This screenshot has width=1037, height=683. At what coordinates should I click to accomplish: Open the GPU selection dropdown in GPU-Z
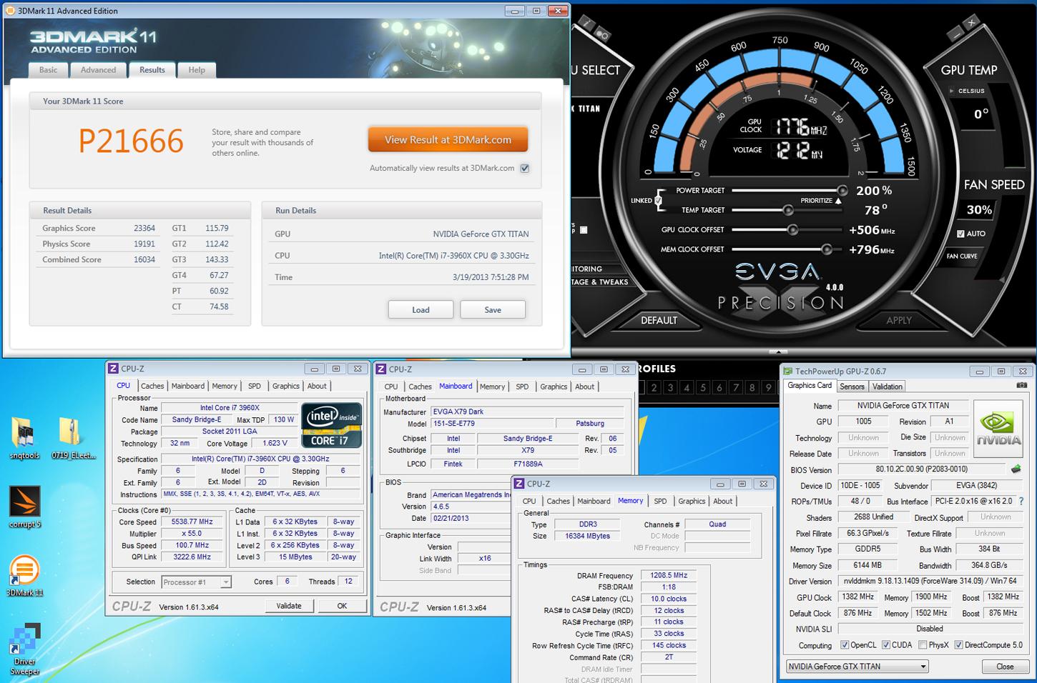tap(857, 667)
